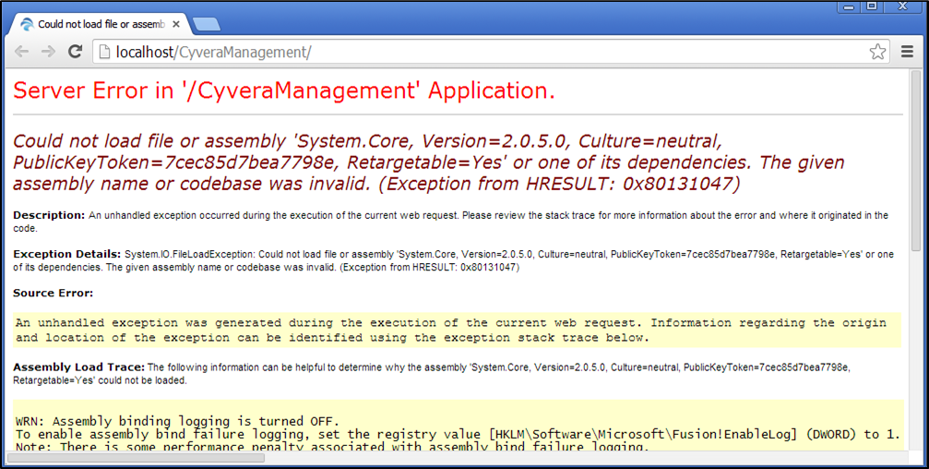This screenshot has width=929, height=469.
Task: Maximize the browser window
Action: (x=872, y=6)
